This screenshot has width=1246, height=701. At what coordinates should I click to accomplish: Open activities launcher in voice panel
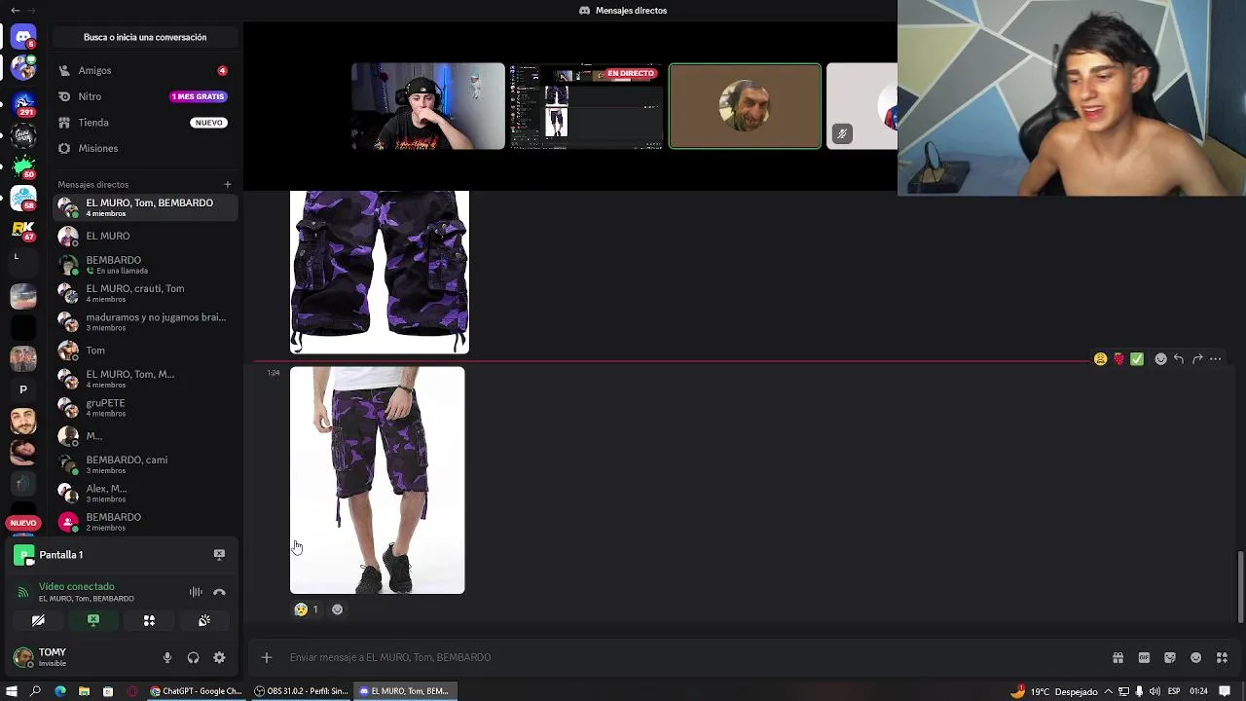point(149,620)
